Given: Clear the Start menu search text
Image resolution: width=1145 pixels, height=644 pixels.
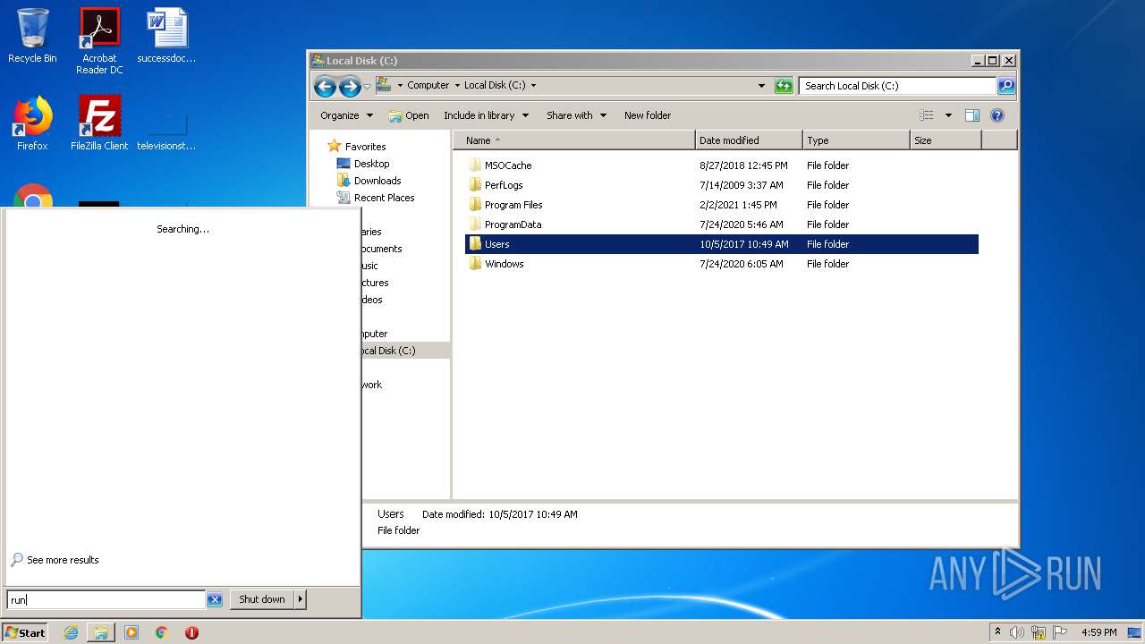Looking at the screenshot, I should tap(215, 600).
